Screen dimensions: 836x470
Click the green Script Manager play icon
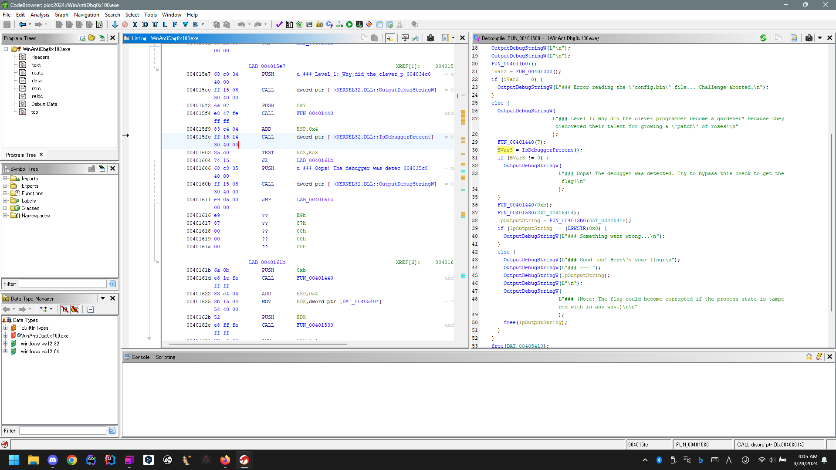coord(349,24)
